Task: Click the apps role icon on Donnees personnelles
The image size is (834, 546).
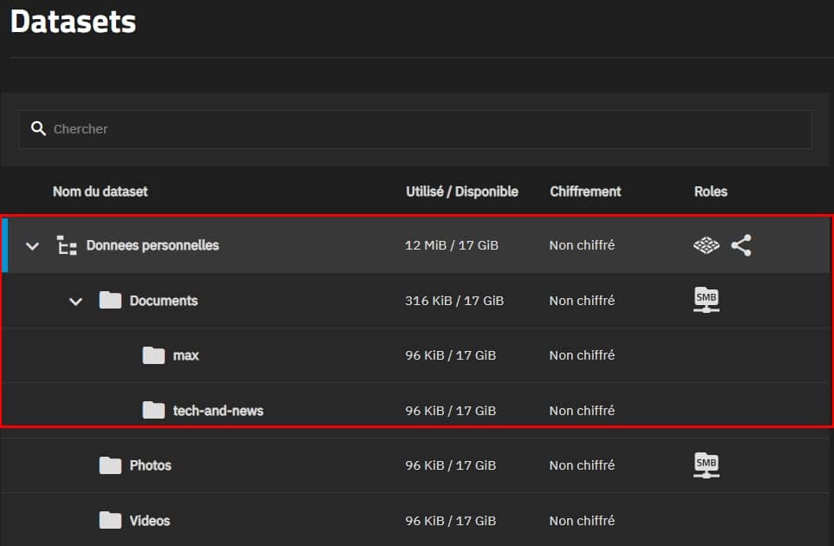Action: [707, 245]
